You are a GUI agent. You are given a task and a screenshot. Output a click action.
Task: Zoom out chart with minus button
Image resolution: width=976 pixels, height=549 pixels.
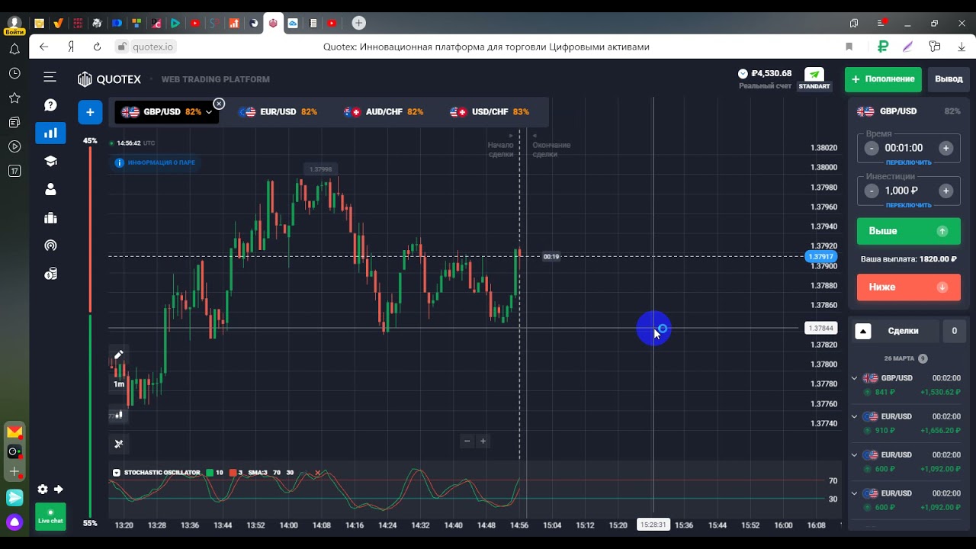467,441
